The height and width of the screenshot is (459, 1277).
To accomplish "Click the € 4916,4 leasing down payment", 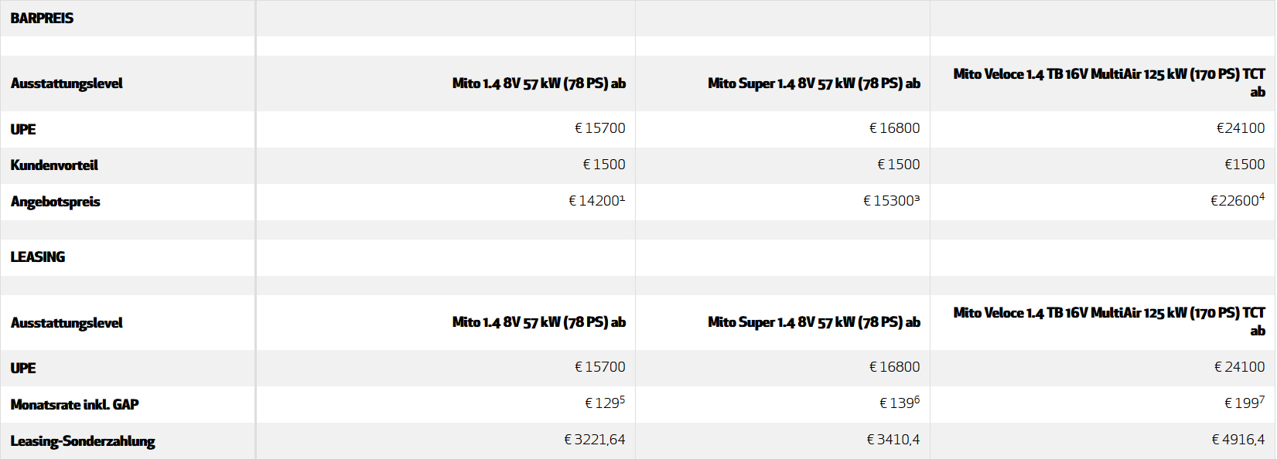I will click(x=1238, y=440).
